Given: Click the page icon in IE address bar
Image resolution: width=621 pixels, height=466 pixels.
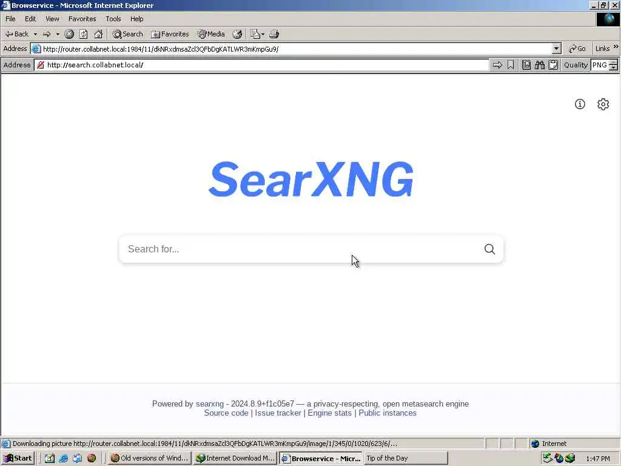Looking at the screenshot, I should (x=36, y=49).
